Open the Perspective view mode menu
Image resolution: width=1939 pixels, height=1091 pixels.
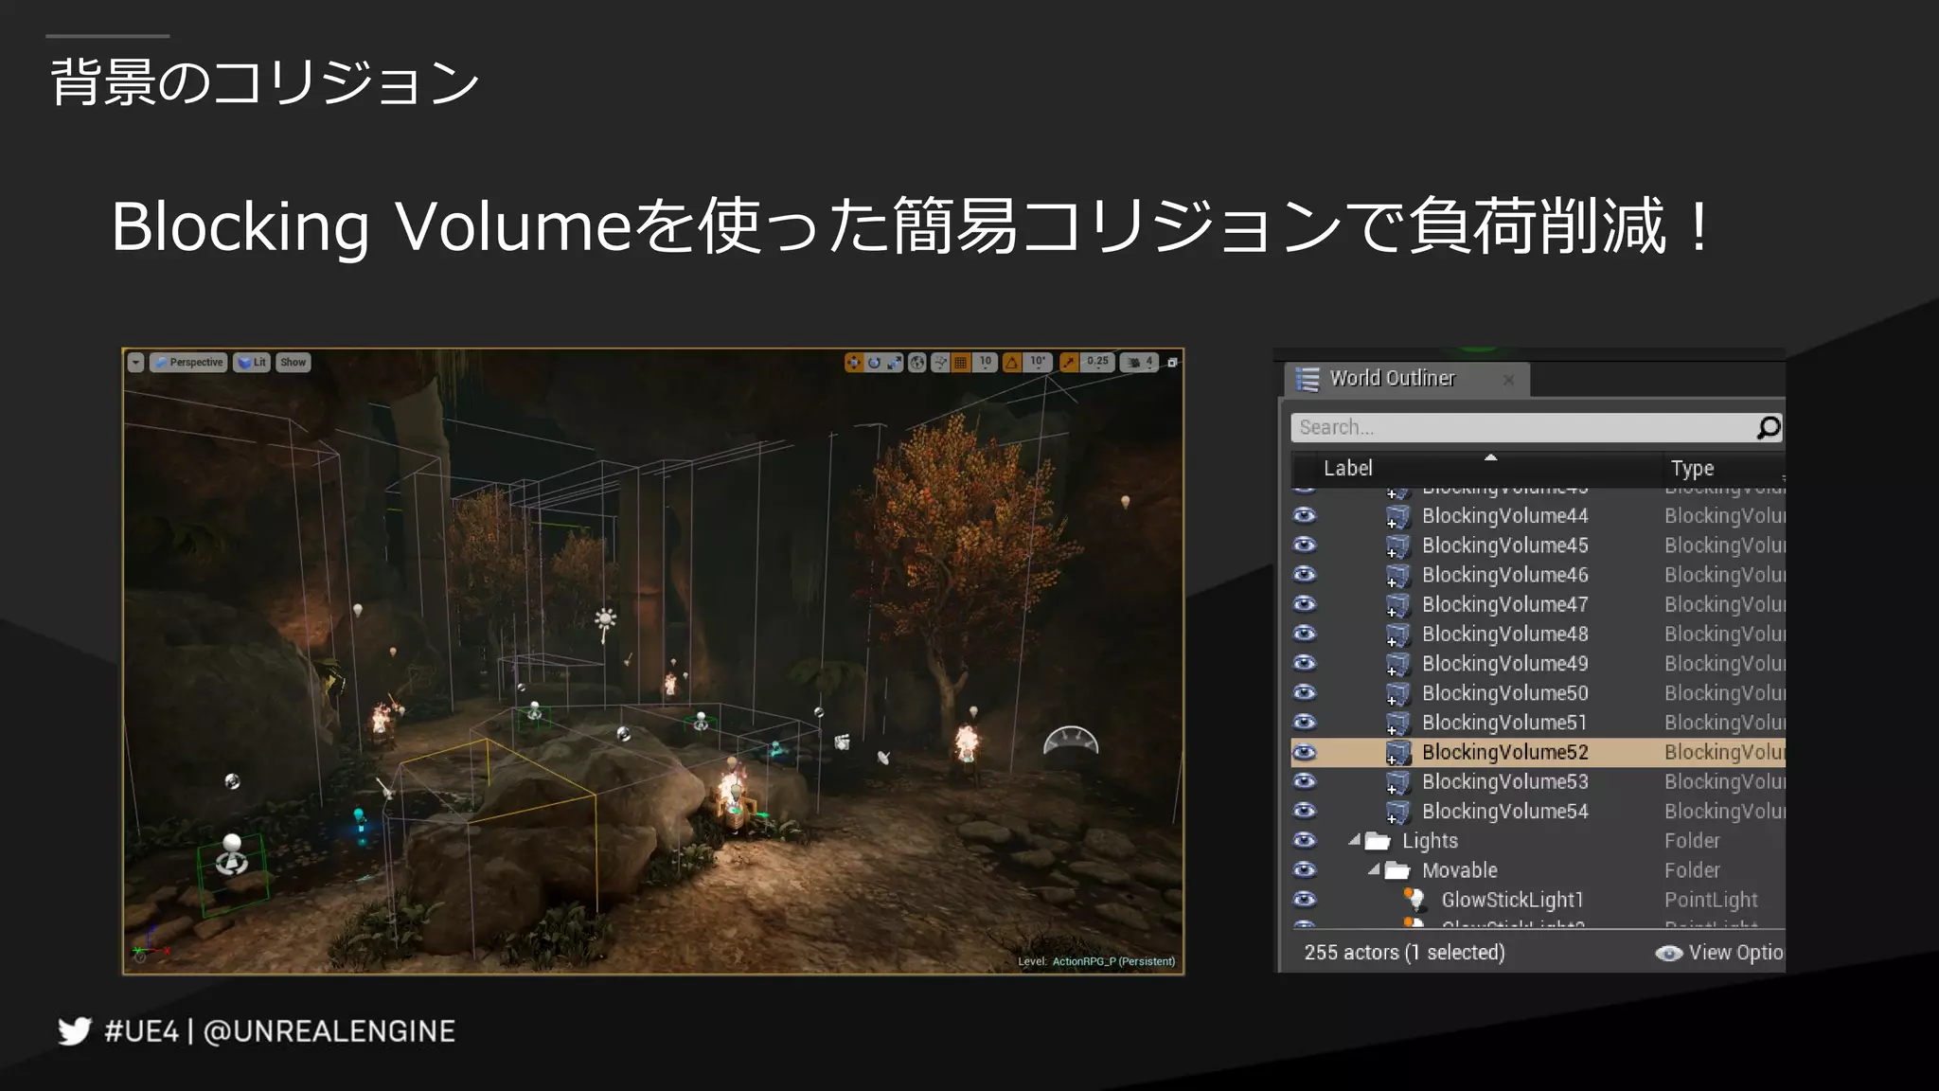[x=188, y=363]
